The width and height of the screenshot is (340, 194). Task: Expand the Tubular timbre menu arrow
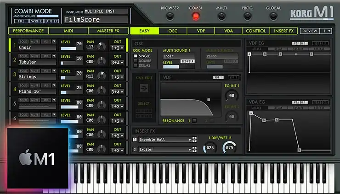click(54, 56)
